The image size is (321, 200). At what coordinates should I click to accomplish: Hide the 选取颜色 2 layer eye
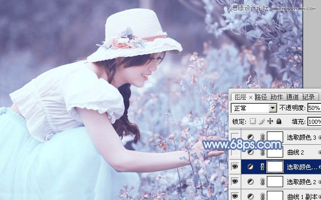(x=235, y=181)
